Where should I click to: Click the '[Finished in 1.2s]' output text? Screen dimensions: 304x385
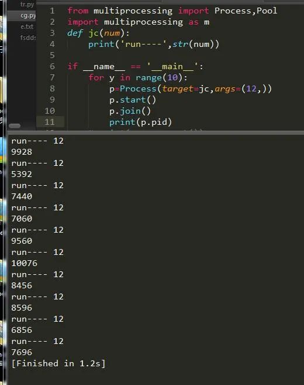[x=58, y=363]
